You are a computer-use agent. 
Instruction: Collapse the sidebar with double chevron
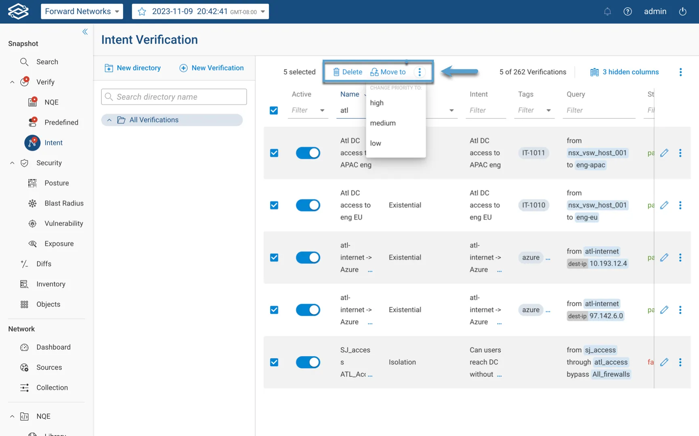pos(85,31)
